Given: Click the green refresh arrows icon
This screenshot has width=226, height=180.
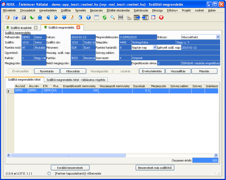Looking at the screenshot, I should [104, 17].
